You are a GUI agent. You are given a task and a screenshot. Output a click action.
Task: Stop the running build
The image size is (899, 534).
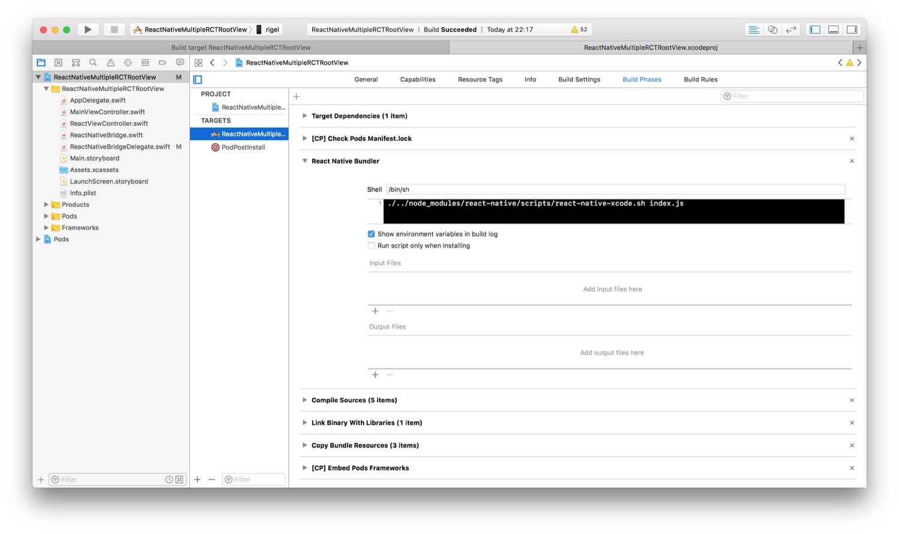(x=114, y=29)
